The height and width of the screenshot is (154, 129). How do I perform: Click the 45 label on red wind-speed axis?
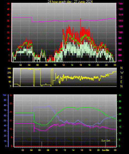(x=8, y=9)
